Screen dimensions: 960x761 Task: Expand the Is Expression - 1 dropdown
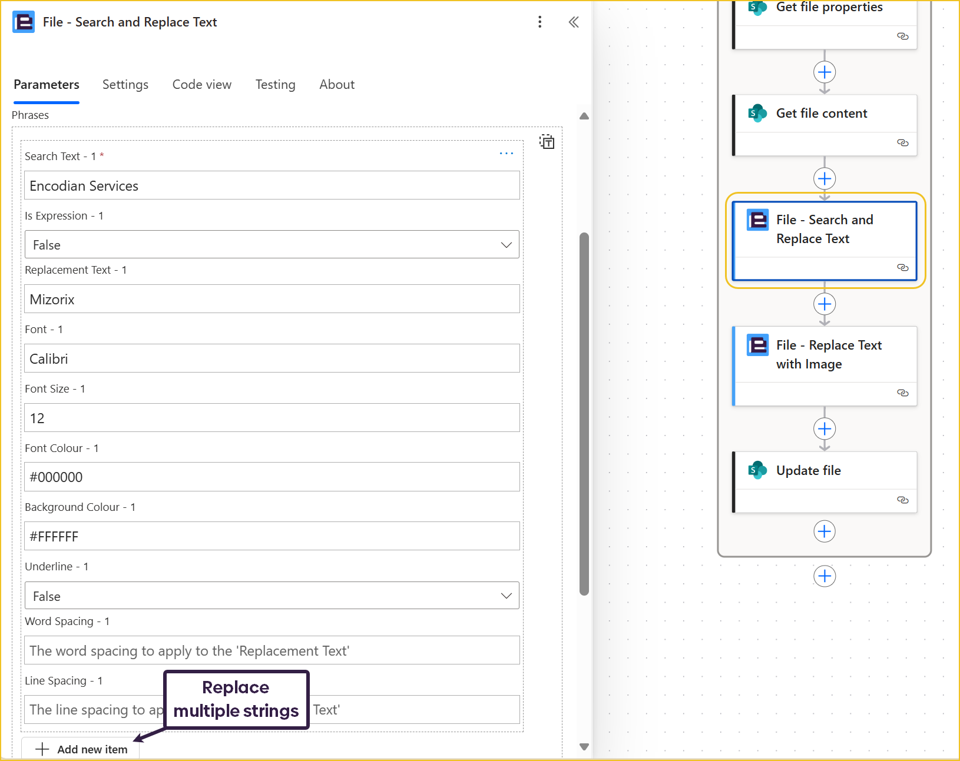click(x=272, y=245)
